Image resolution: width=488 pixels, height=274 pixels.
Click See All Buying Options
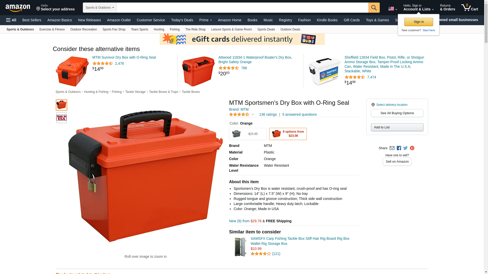coord(397,113)
